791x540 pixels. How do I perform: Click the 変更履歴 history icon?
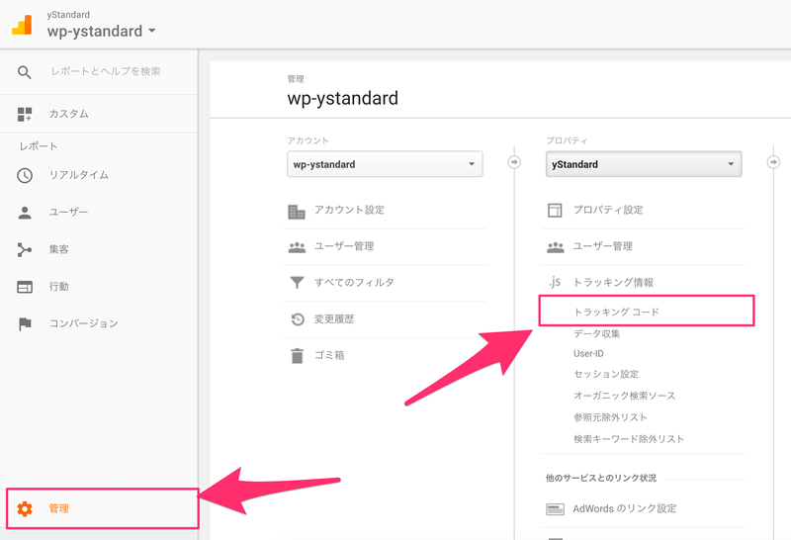(298, 318)
